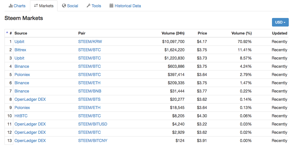Click the Steem Markets heading
The image size is (297, 148).
tap(24, 18)
